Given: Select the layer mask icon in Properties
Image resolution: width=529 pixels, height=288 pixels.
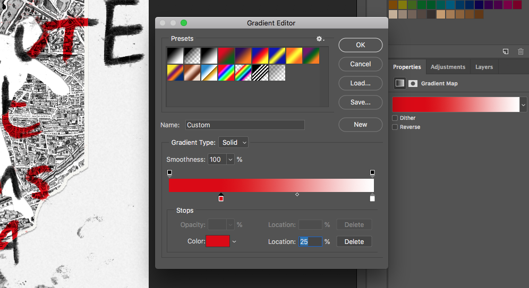Looking at the screenshot, I should (x=413, y=83).
